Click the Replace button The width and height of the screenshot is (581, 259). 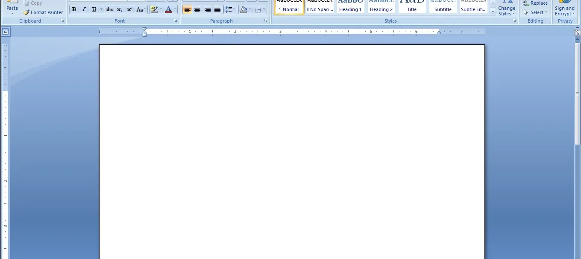[x=535, y=3]
